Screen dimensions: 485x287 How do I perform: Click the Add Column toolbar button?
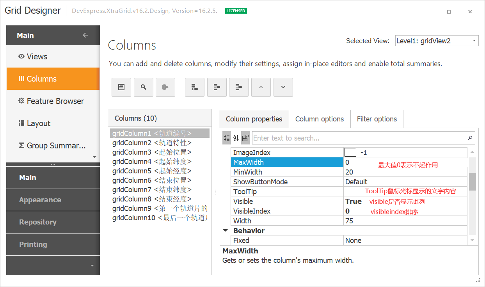(x=195, y=87)
